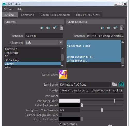Maximize the Shelf Editor window
The width and height of the screenshot is (129, 126).
[120, 4]
